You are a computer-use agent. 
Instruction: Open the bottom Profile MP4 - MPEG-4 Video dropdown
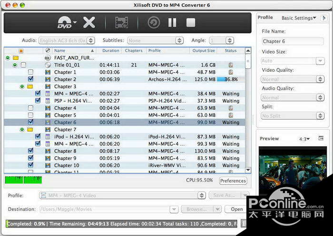coord(123,195)
